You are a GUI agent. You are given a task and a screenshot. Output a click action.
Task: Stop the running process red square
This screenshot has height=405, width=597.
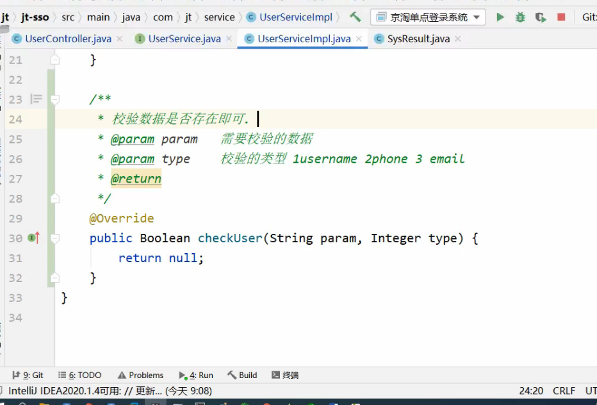click(x=561, y=17)
